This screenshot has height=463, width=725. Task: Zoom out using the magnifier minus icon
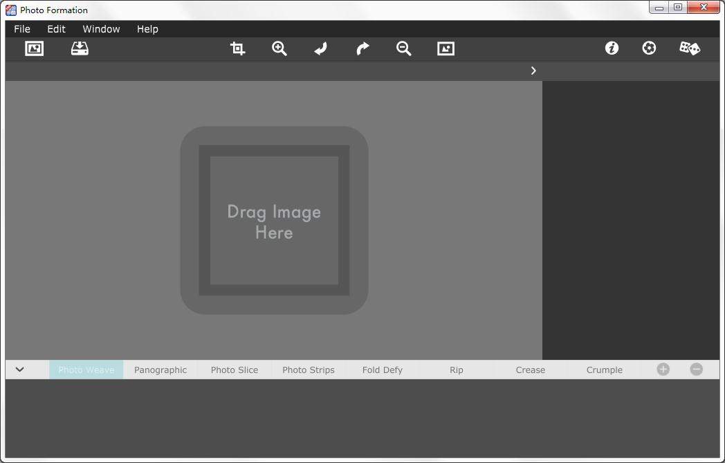[x=404, y=48]
